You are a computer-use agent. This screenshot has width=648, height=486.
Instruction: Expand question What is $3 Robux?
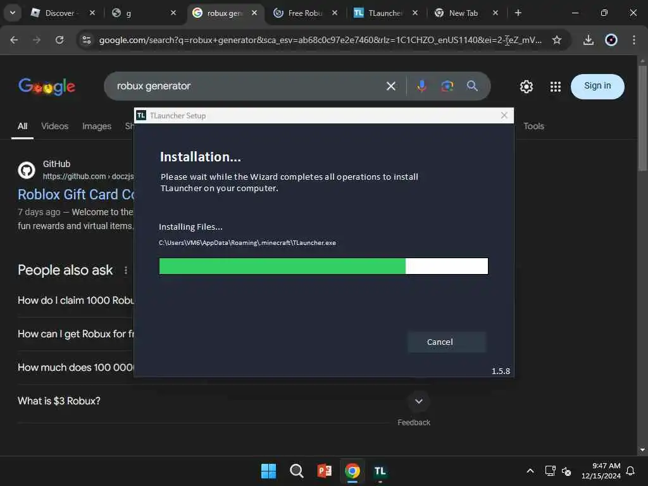click(x=223, y=401)
